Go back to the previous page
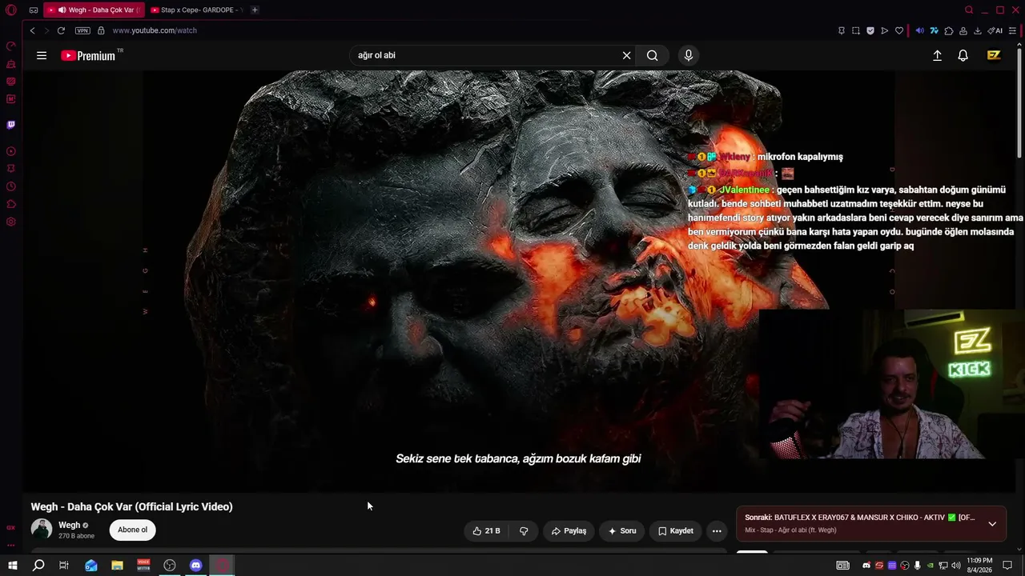Screen dimensions: 1025x576 pyautogui.click(x=32, y=30)
